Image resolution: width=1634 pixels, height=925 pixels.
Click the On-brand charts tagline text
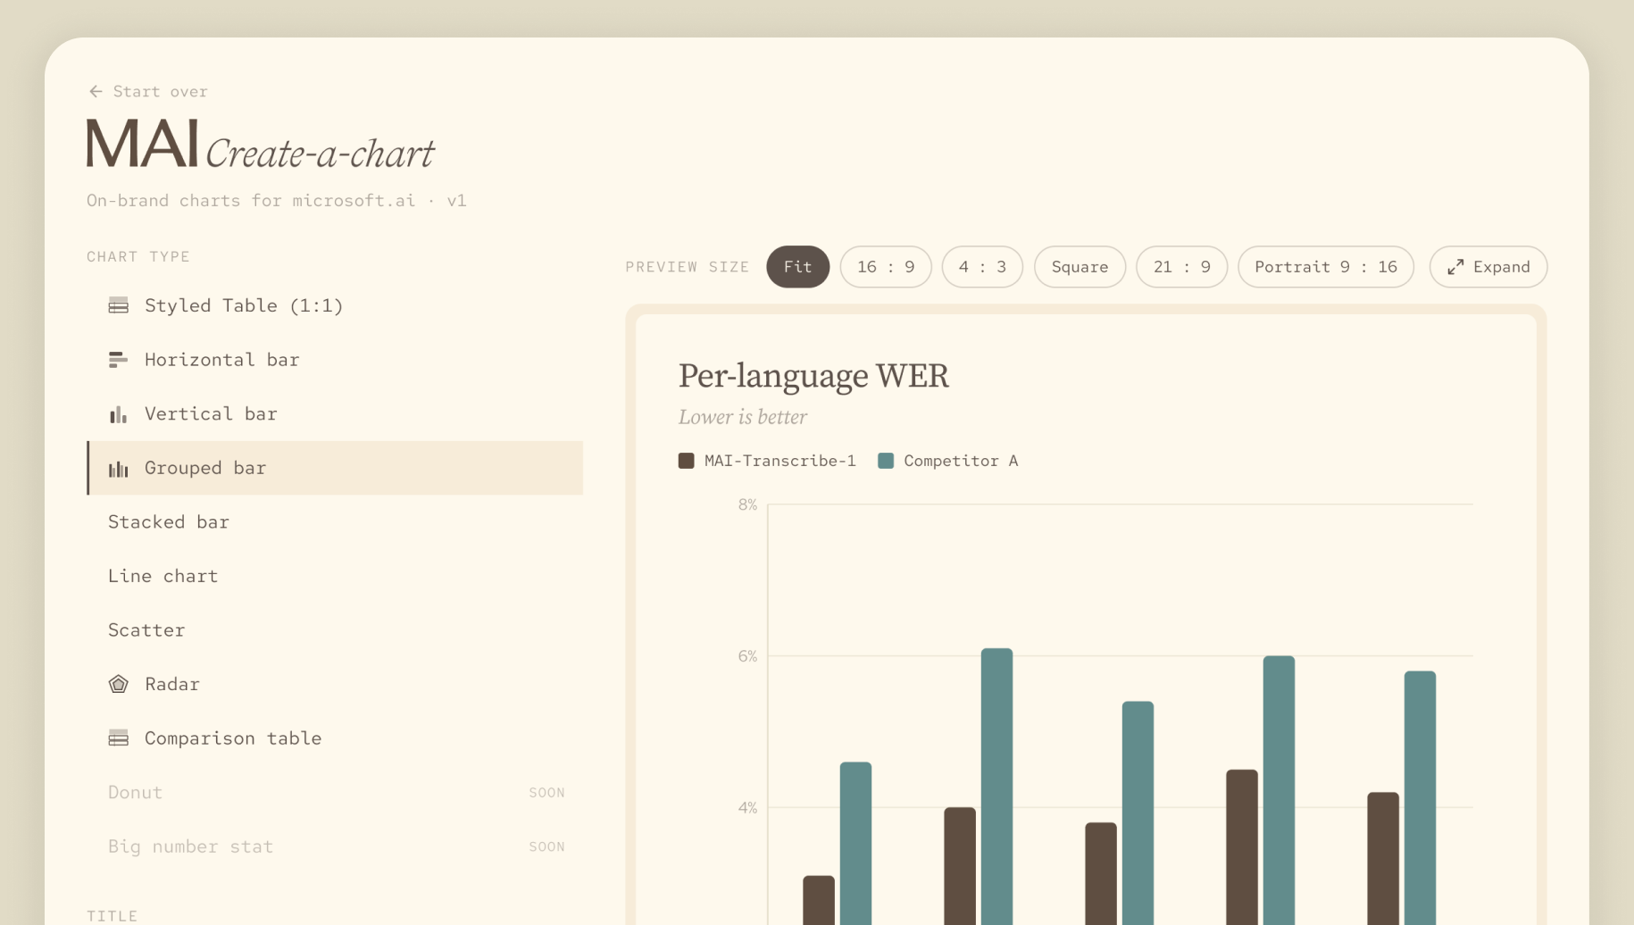[277, 201]
